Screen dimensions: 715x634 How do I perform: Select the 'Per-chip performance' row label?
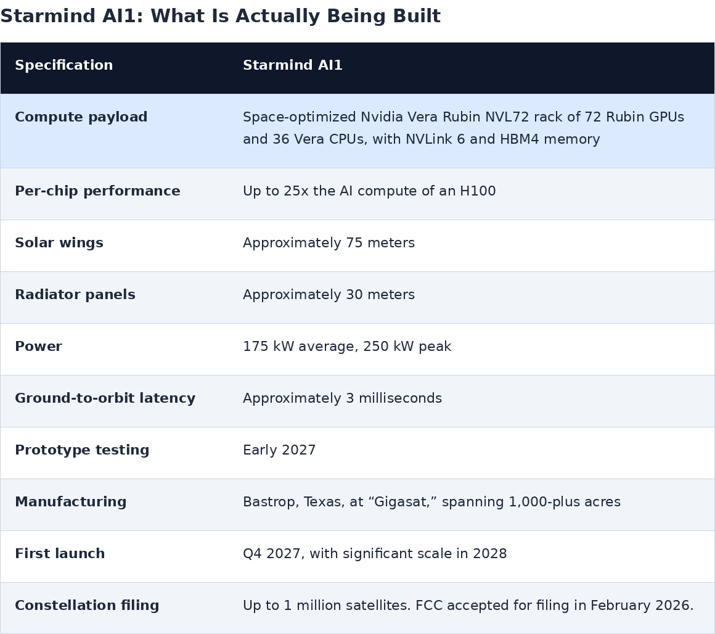97,191
